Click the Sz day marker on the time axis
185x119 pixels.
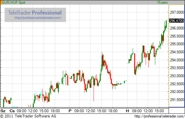[x=3, y=111]
